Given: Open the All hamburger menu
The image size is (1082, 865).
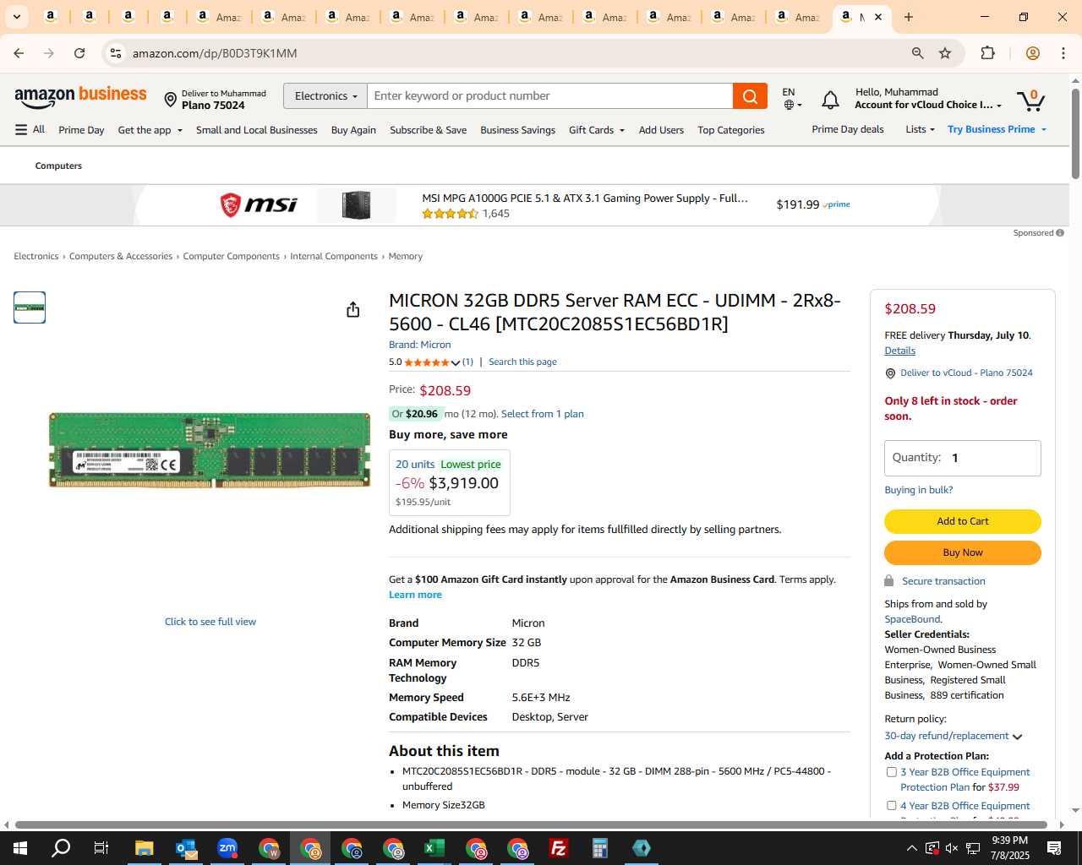Looking at the screenshot, I should 30,129.
